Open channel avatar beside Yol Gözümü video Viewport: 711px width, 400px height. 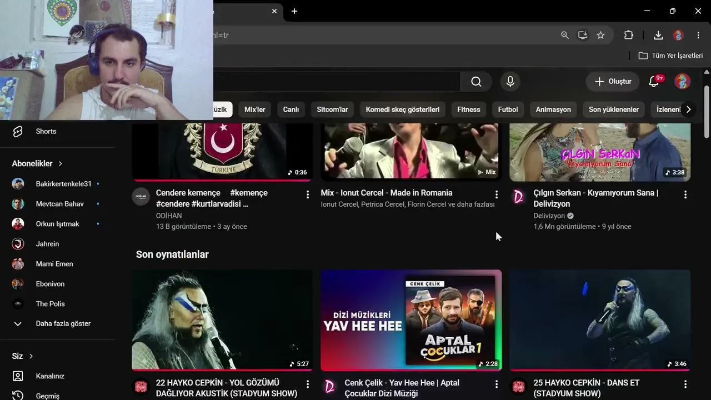[141, 387]
